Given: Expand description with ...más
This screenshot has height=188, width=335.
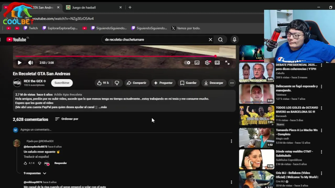Looking at the screenshot, I should (103, 107).
